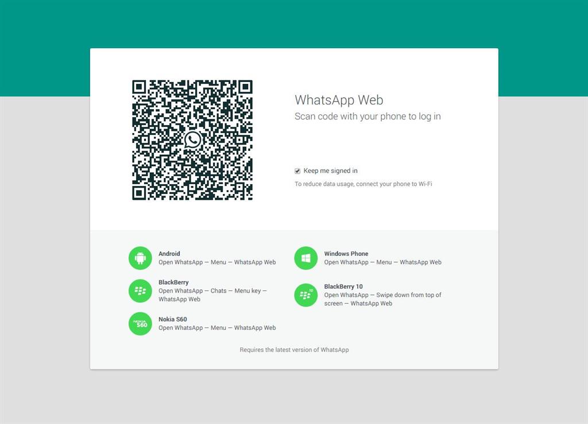Image resolution: width=588 pixels, height=424 pixels.
Task: Click the "Keep me signed in" label
Action: (x=330, y=171)
